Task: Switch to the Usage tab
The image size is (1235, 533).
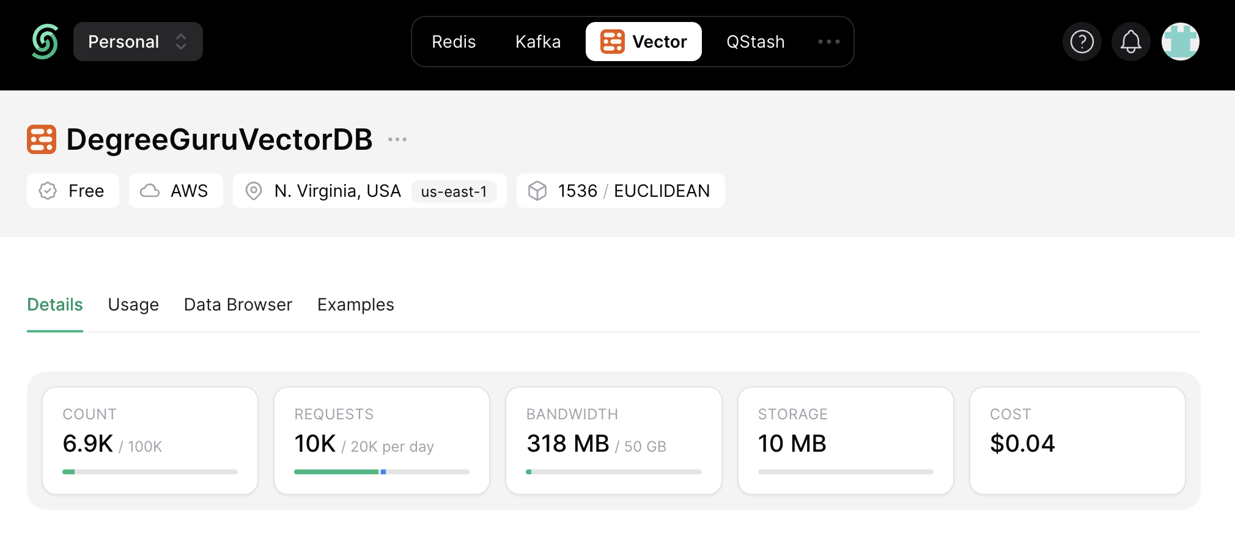Action: tap(133, 304)
